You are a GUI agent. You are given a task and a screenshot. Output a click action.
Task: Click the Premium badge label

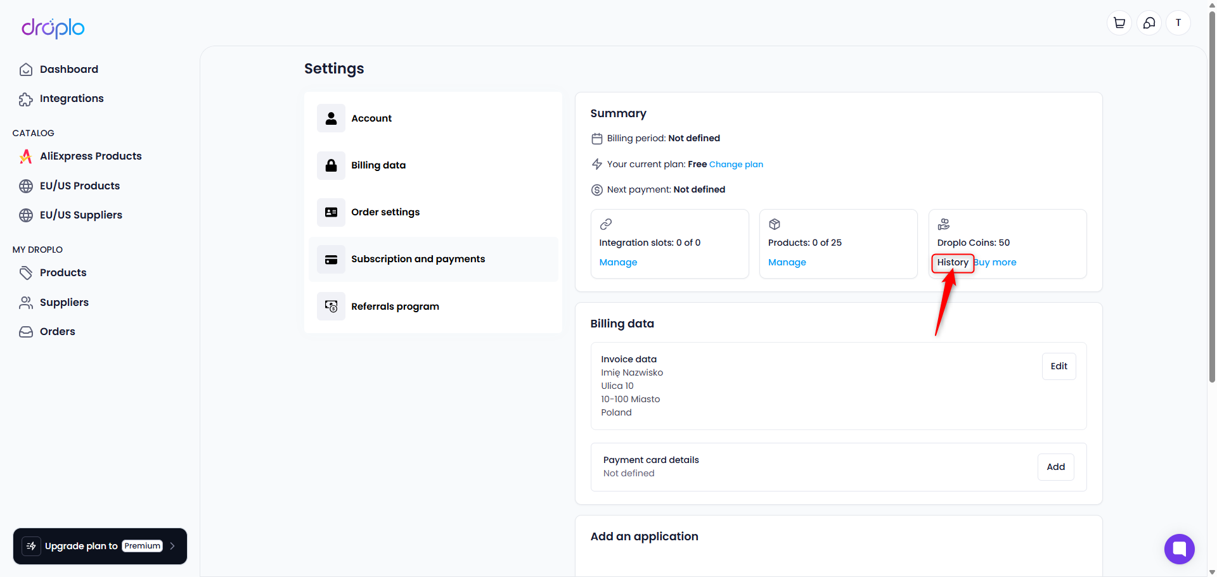click(x=143, y=546)
